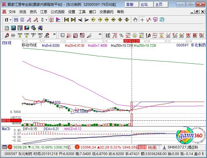Click the 主页 button
Viewport: 207px width, 158px height.
click(x=161, y=5)
